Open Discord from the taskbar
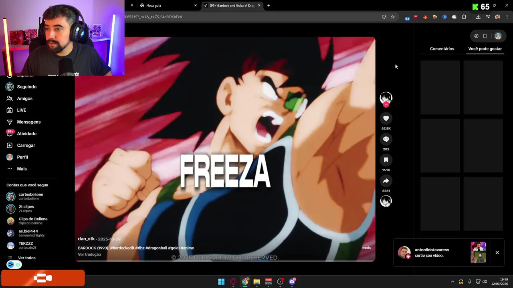The image size is (513, 288). pyautogui.click(x=292, y=282)
